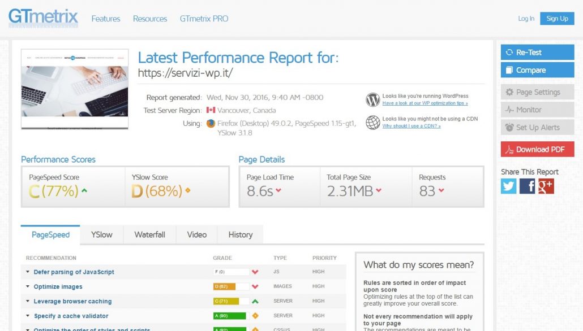Open WP optimization tips link
The height and width of the screenshot is (331, 583).
425,103
